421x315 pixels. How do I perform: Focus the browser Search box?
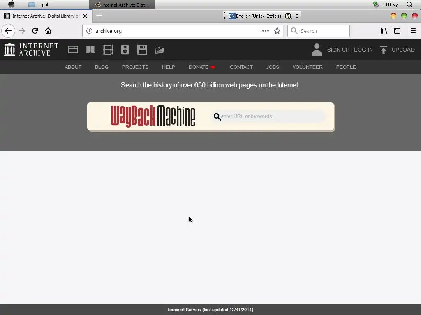tap(319, 31)
